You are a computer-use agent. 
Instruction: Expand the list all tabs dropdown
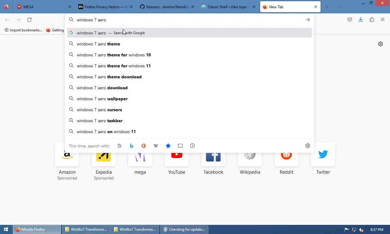click(339, 7)
